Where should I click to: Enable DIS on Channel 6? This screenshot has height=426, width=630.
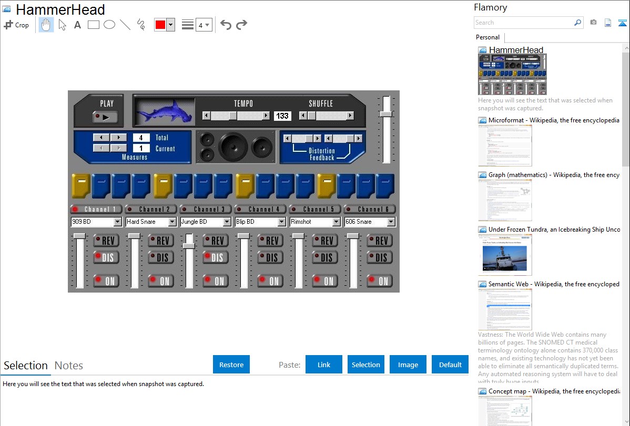(379, 257)
